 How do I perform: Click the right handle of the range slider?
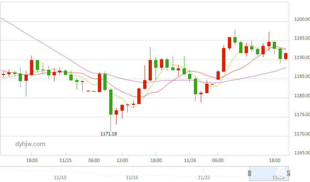pyautogui.click(x=288, y=173)
